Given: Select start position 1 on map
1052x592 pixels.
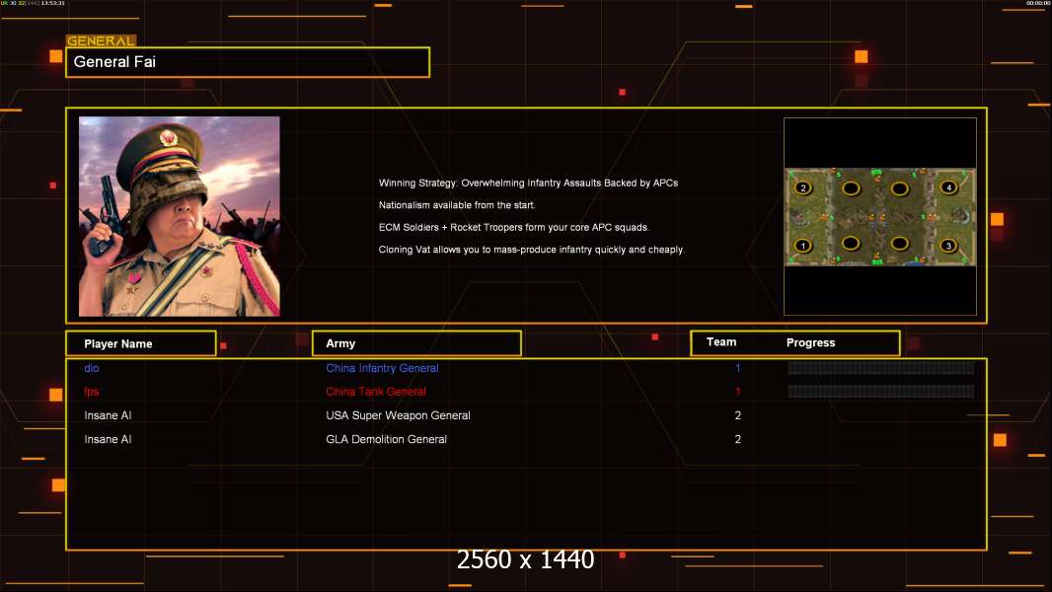Looking at the screenshot, I should tap(803, 246).
